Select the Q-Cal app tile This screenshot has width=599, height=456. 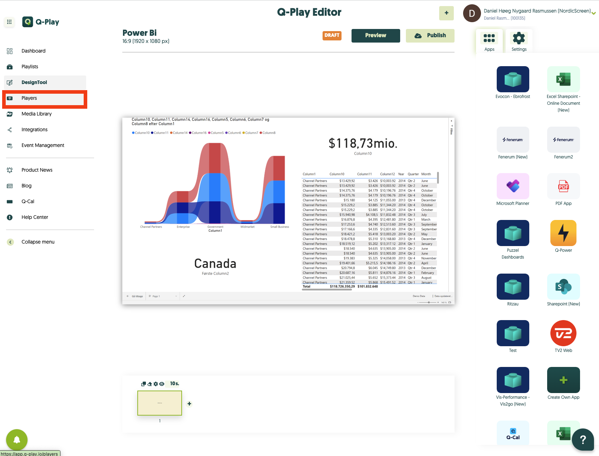click(x=513, y=433)
